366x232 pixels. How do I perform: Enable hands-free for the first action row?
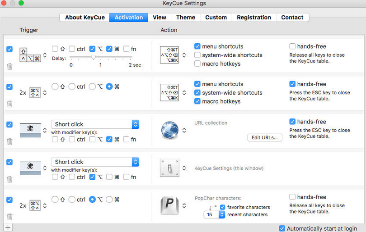(x=292, y=46)
